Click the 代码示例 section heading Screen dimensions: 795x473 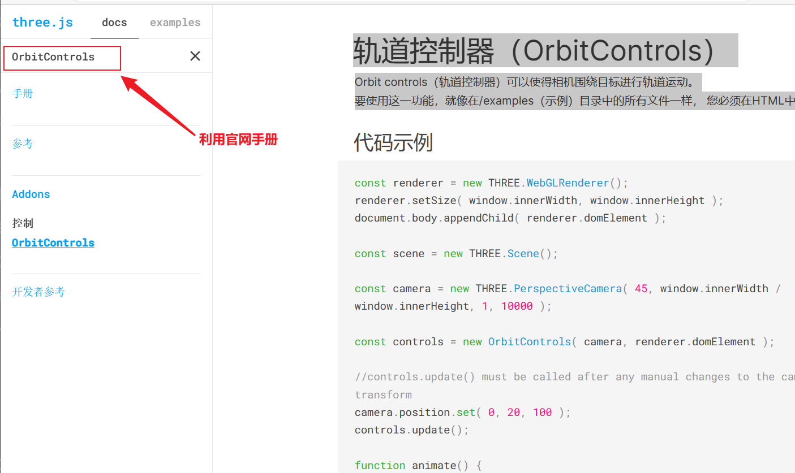[x=393, y=142]
